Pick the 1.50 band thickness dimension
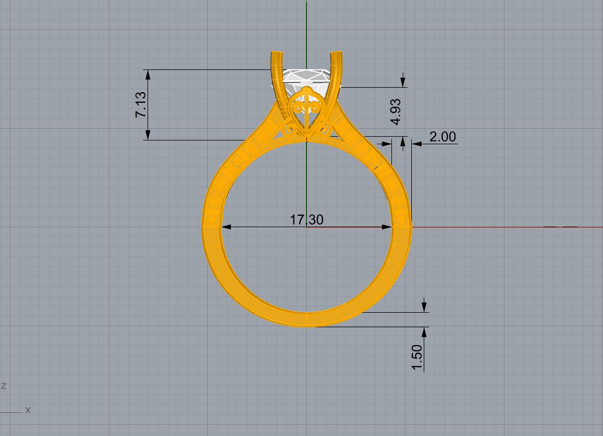The width and height of the screenshot is (603, 436). tap(417, 357)
